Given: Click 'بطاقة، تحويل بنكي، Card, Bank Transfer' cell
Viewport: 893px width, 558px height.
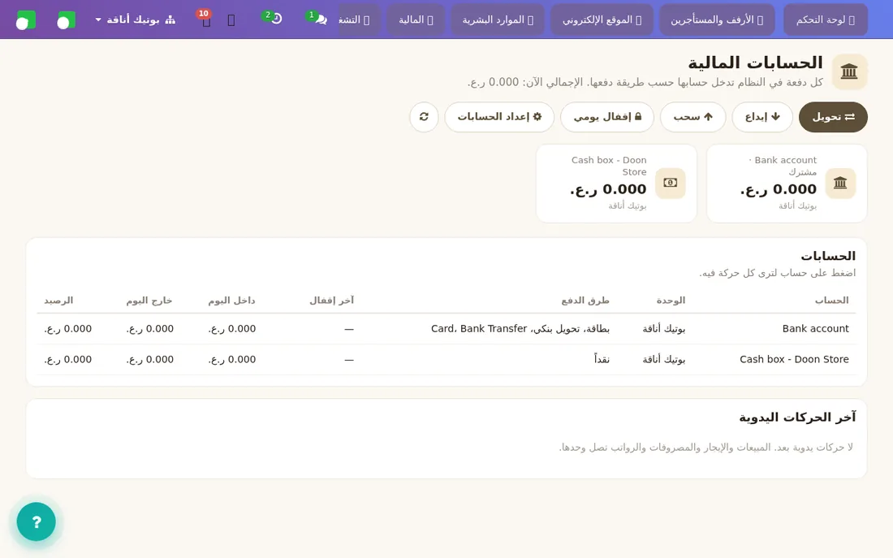Looking at the screenshot, I should 520,329.
